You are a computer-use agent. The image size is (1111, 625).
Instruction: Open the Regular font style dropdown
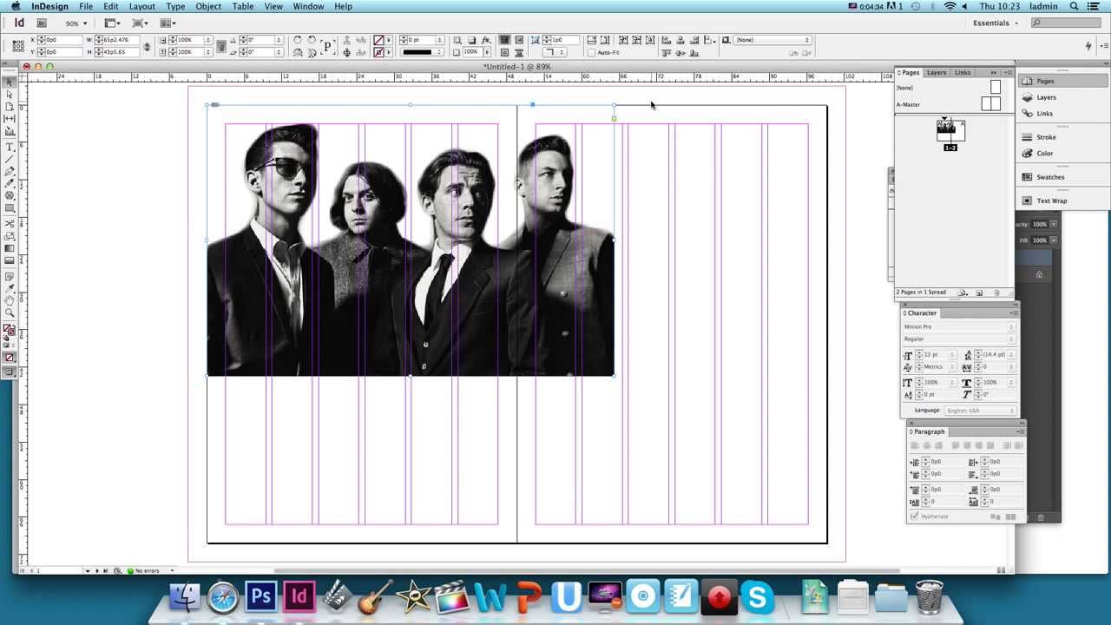(958, 339)
